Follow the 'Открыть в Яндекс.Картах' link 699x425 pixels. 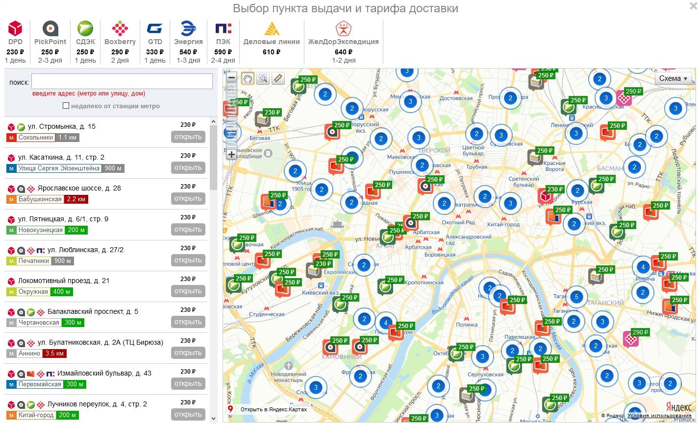pyautogui.click(x=274, y=409)
